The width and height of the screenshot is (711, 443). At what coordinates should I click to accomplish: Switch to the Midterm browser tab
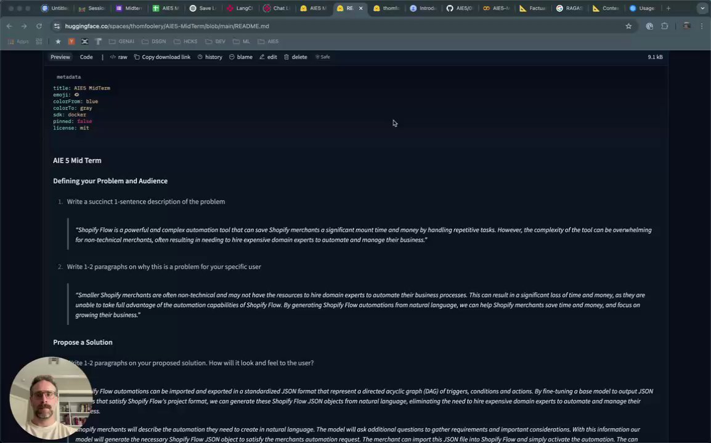click(129, 8)
